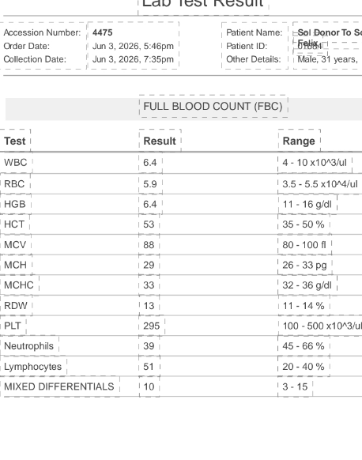Select the MCV range 80 - 100 fl
Image resolution: width=362 pixels, height=460 pixels.
coord(304,245)
